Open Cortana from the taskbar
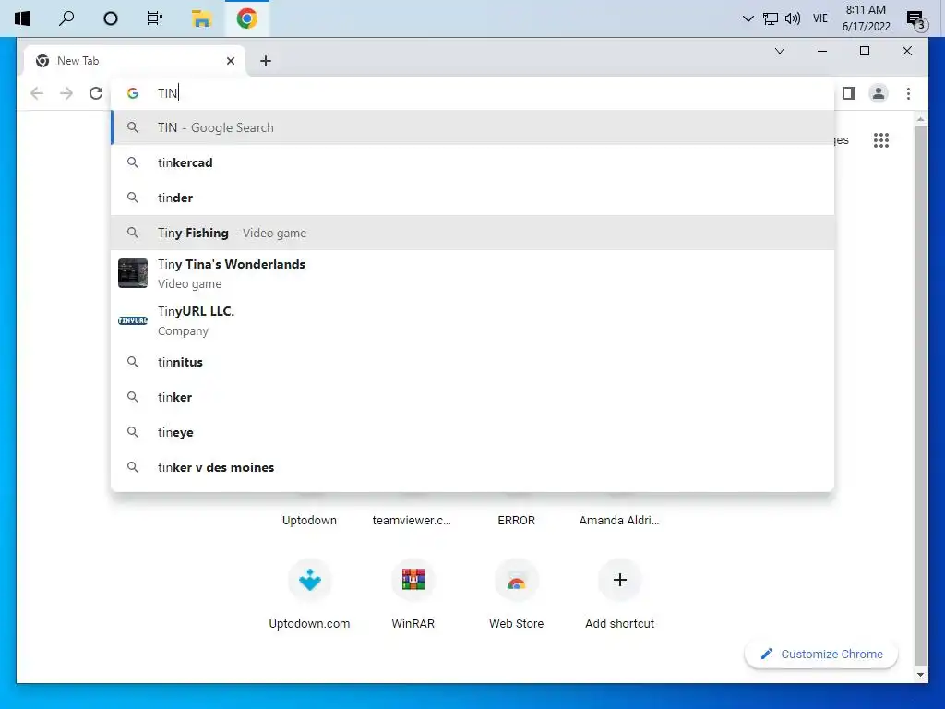945x709 pixels. click(111, 18)
